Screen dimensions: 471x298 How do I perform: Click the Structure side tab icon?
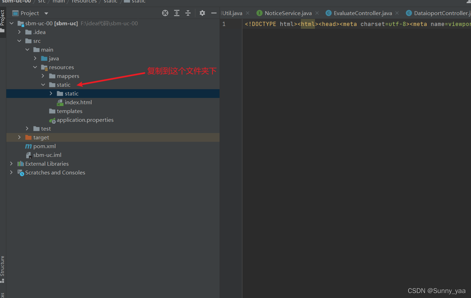[x=2, y=280]
